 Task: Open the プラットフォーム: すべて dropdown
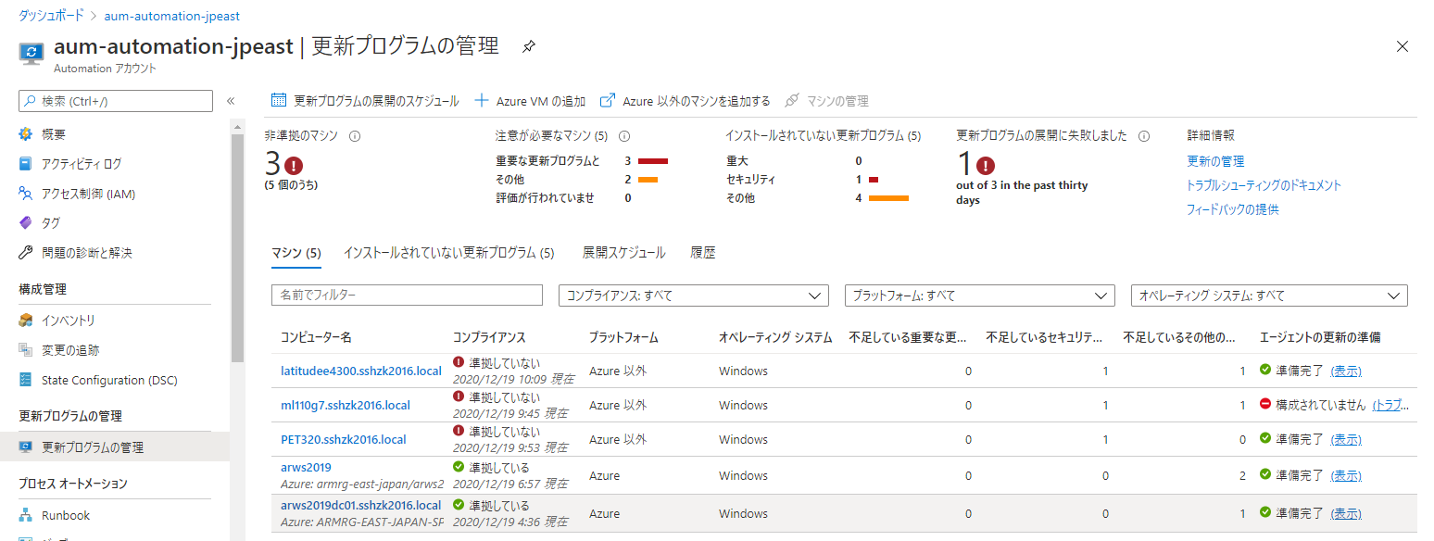coord(979,296)
